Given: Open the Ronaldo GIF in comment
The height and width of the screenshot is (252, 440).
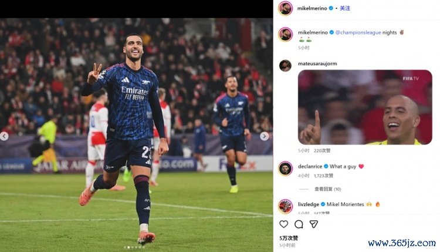Looking at the screenshot, I should (365, 107).
